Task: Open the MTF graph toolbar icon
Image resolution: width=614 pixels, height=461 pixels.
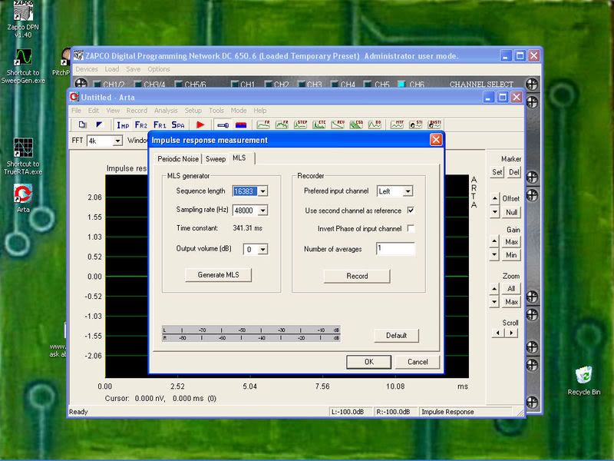Action: click(x=397, y=124)
